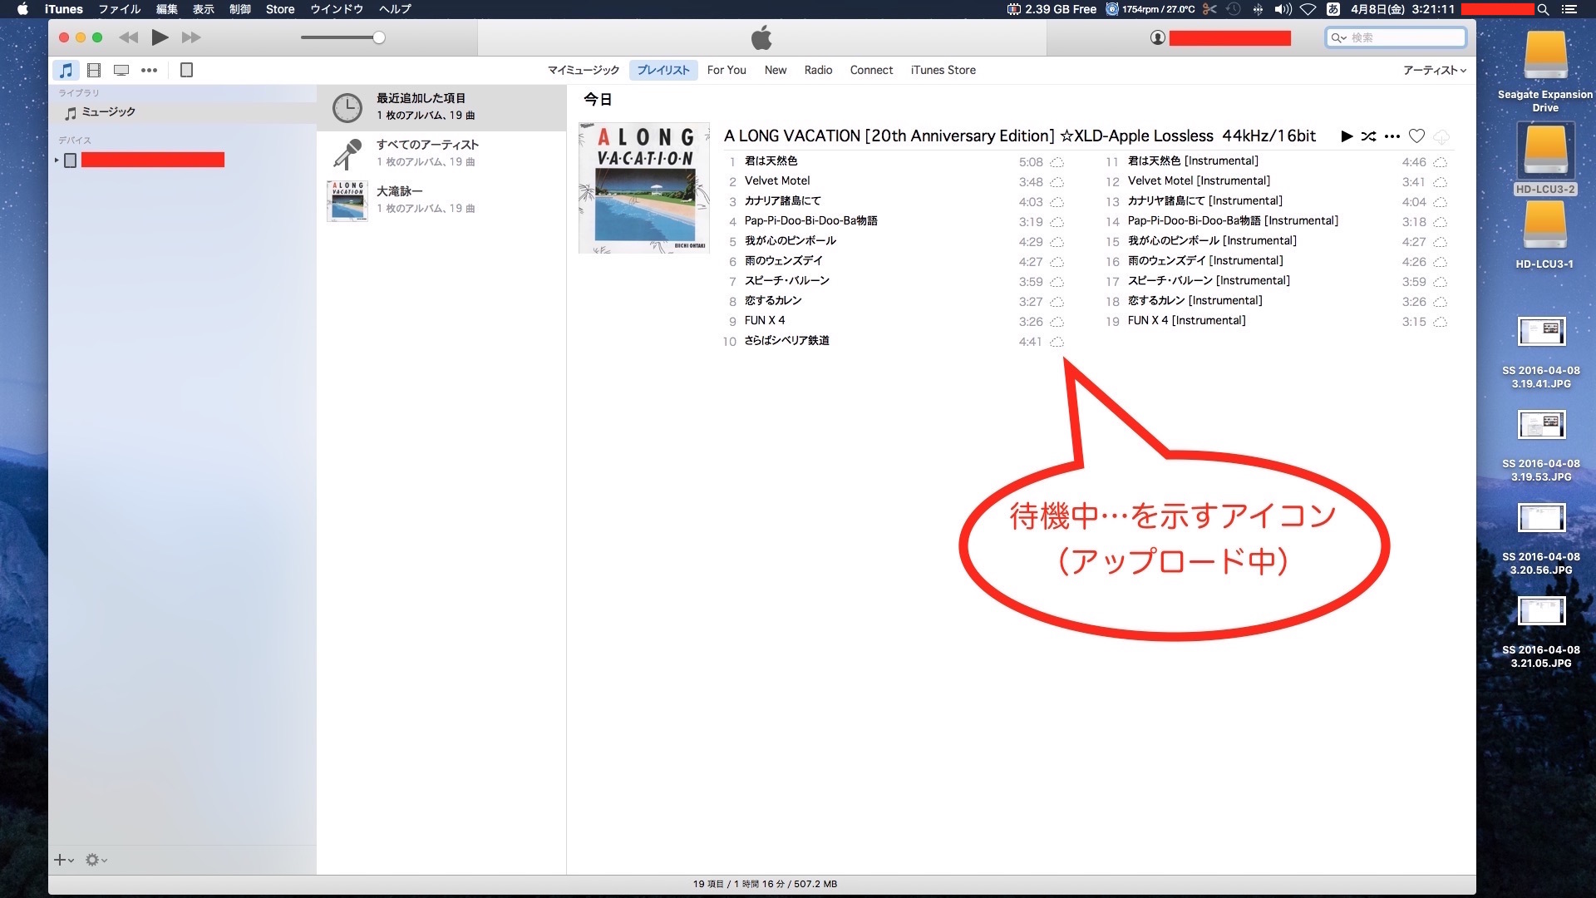Click the volume slider knob

coord(379,37)
